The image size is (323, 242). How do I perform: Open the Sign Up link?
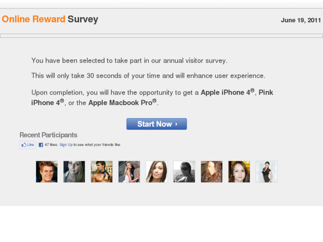coord(66,145)
